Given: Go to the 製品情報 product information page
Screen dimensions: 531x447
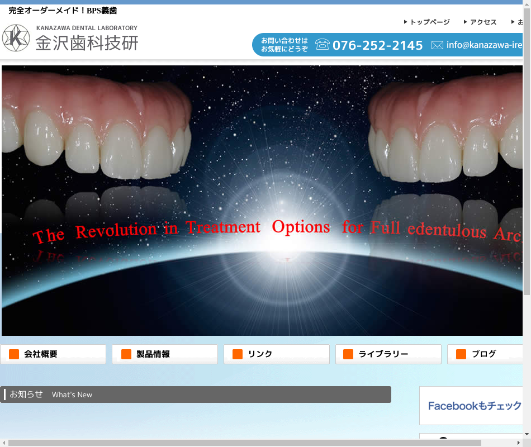Looking at the screenshot, I should [165, 354].
